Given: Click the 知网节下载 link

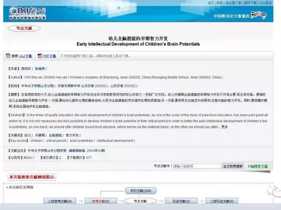Looking at the screenshot, I should pyautogui.click(x=259, y=166).
